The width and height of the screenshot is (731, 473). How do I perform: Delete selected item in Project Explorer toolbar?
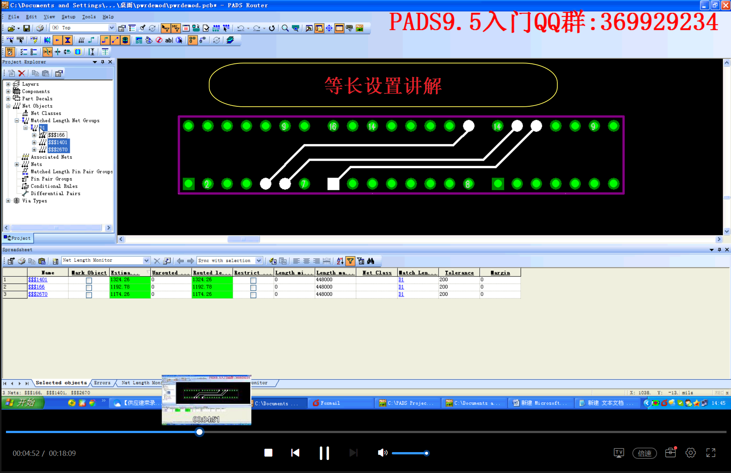pos(22,73)
